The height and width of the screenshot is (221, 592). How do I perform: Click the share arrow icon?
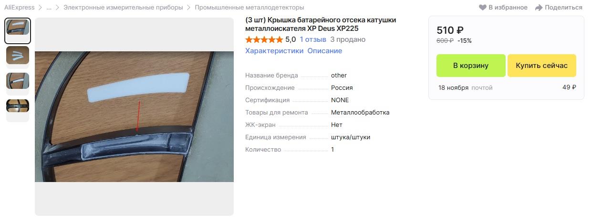[x=539, y=8]
